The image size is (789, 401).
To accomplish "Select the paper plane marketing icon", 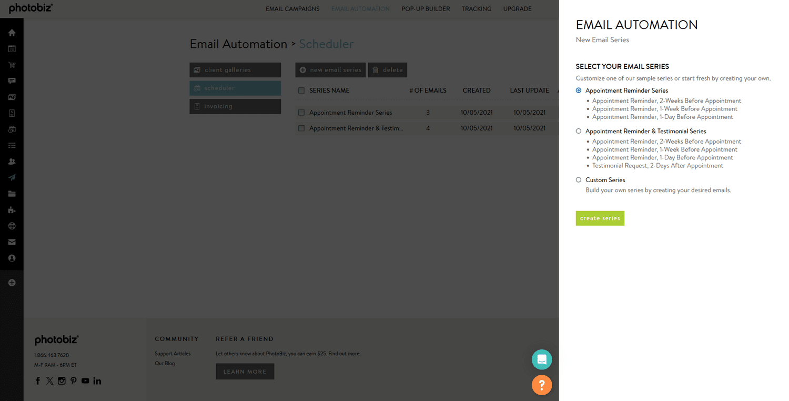I will tap(12, 177).
